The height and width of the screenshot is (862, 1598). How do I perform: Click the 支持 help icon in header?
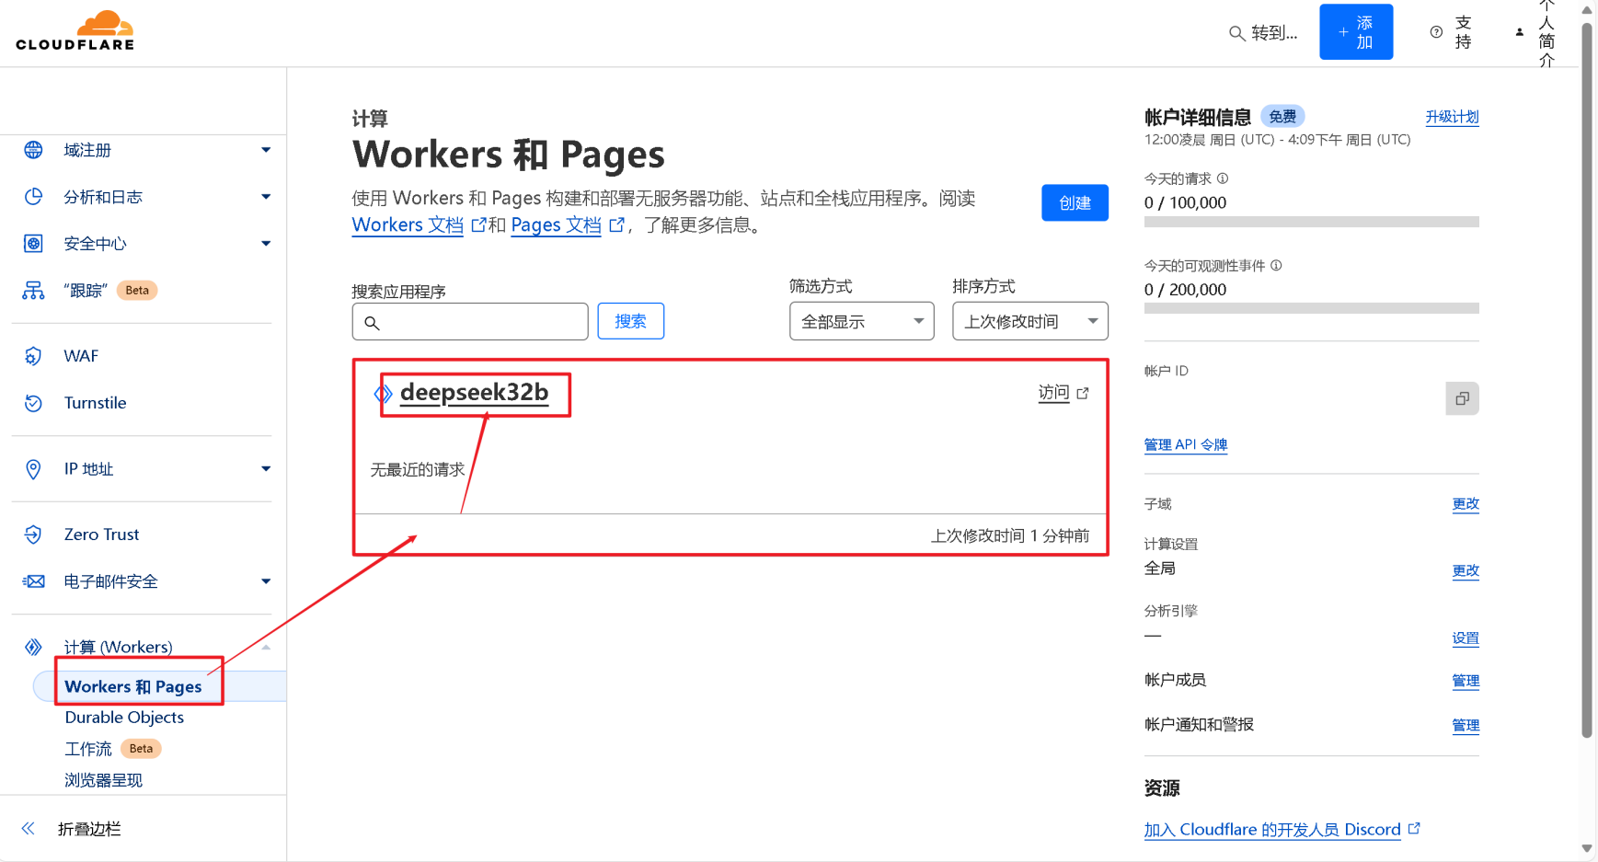coord(1436,32)
